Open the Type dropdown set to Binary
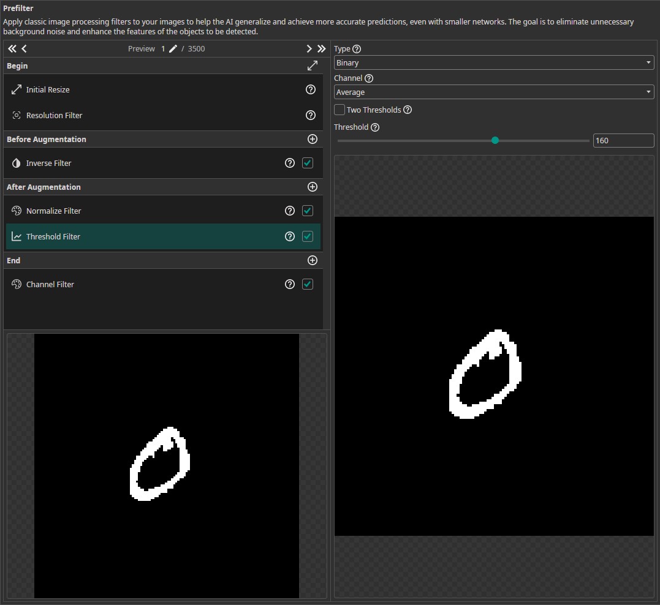660x605 pixels. coord(493,62)
